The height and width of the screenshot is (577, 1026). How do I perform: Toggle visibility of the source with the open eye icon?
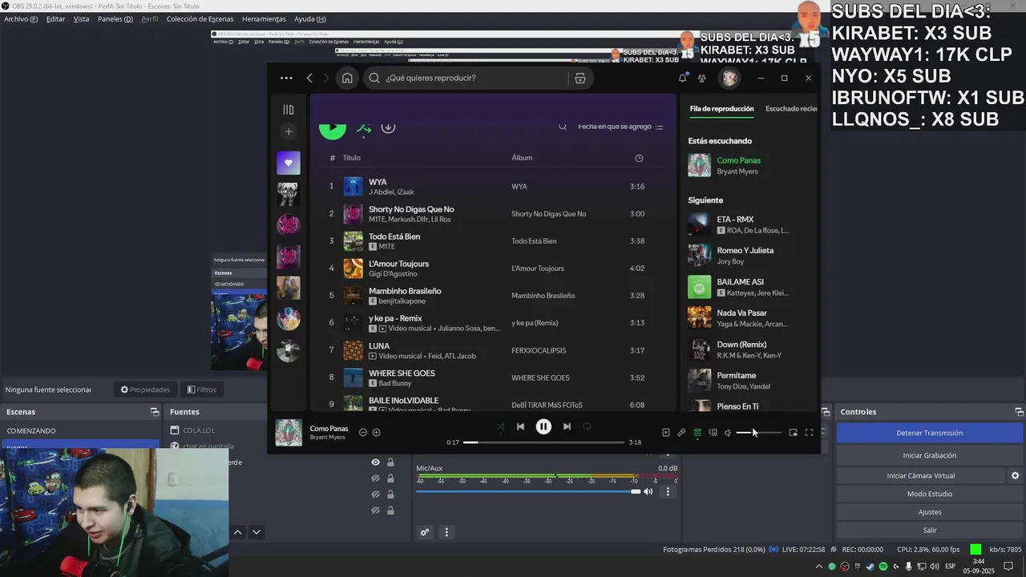click(x=375, y=462)
